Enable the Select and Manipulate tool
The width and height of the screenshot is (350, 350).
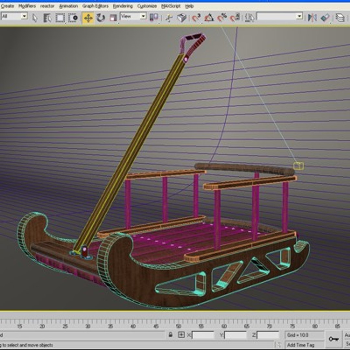click(x=169, y=18)
